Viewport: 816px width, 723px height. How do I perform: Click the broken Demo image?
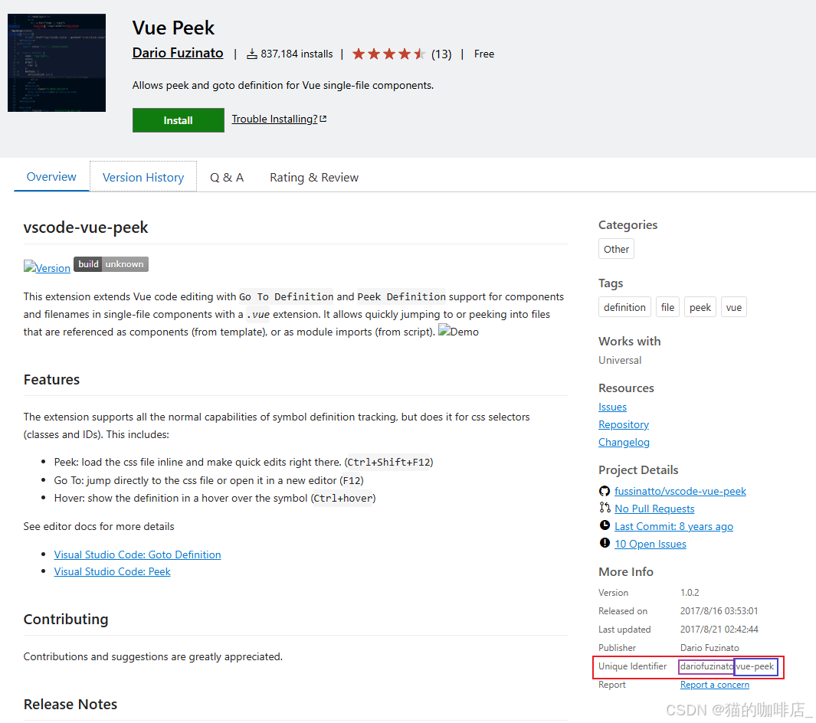[458, 332]
